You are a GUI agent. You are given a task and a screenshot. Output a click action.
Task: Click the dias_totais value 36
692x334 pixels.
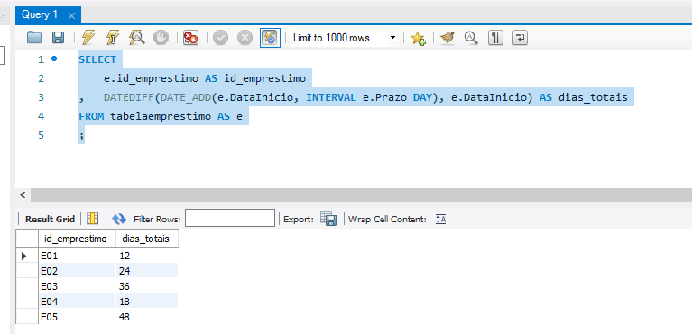coord(147,286)
